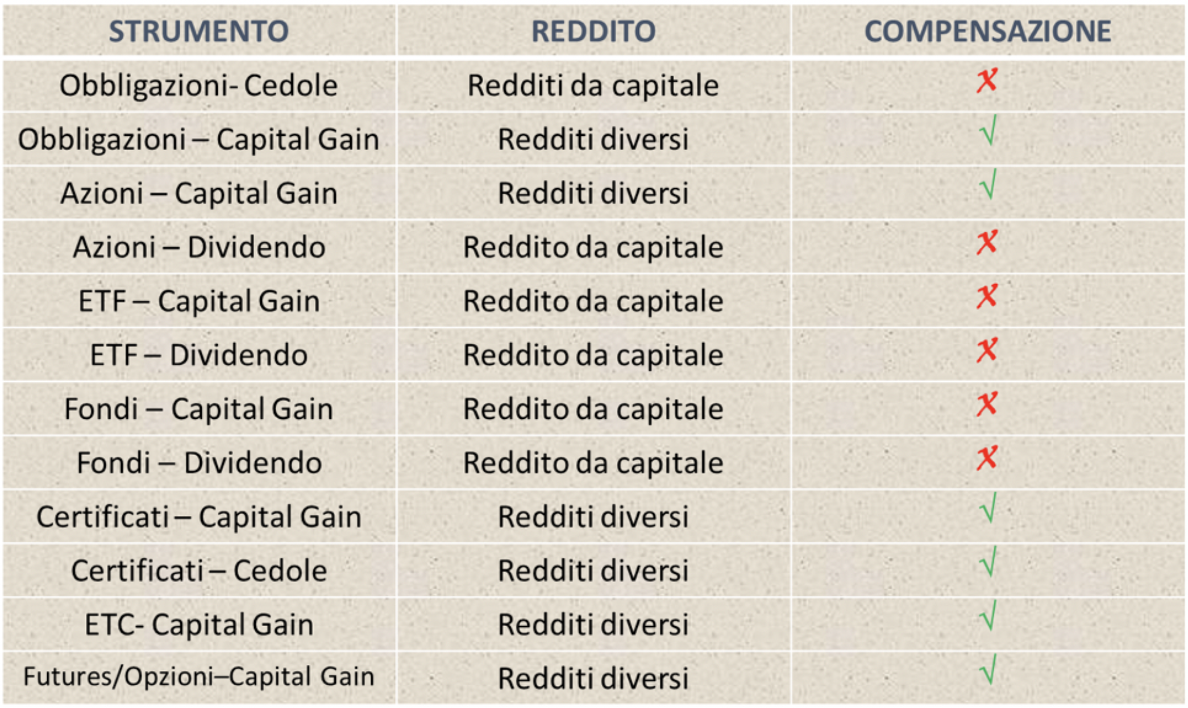Click the green check for Certificati Cedole
Screen dimensions: 1188x708
(989, 562)
